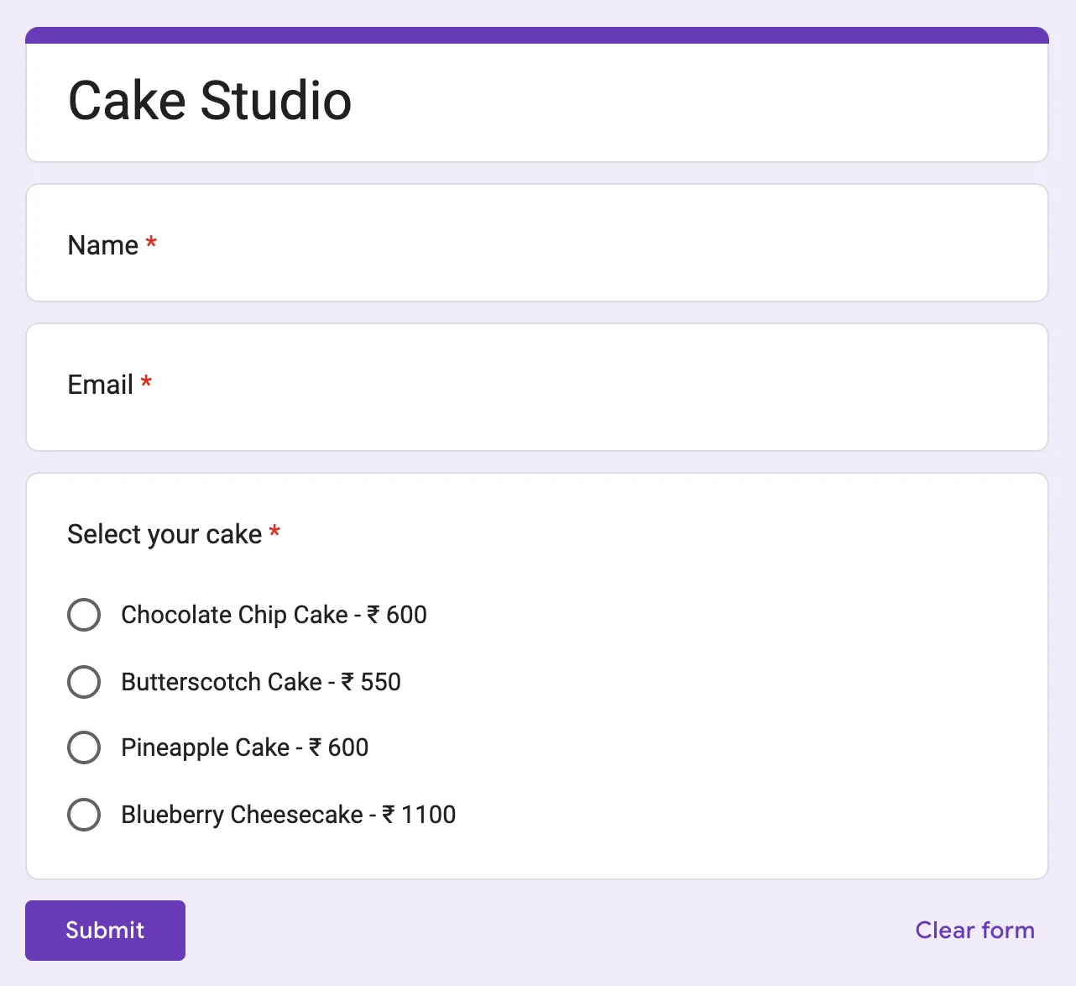Image resolution: width=1076 pixels, height=986 pixels.
Task: Click the Submit button
Action: pyautogui.click(x=105, y=930)
